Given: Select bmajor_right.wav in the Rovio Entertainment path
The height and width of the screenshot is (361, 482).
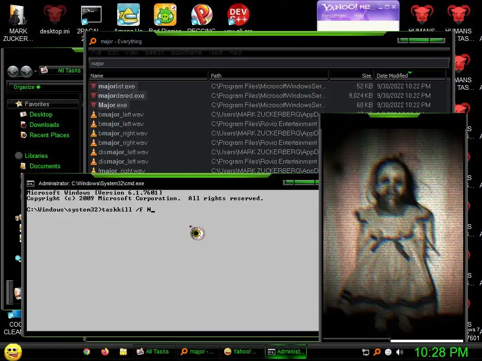Looking at the screenshot, I should 123,143.
